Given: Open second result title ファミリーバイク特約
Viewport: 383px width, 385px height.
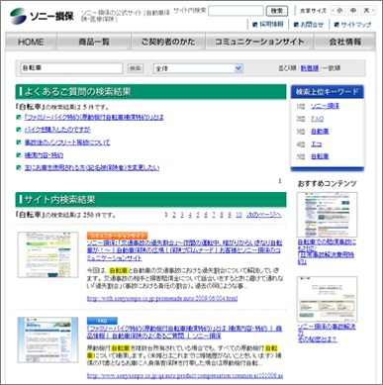Looking at the screenshot, I should coord(184,333).
